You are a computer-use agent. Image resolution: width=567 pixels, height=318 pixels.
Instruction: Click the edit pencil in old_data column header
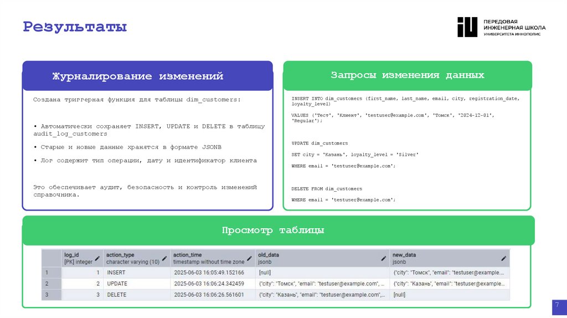(x=383, y=258)
